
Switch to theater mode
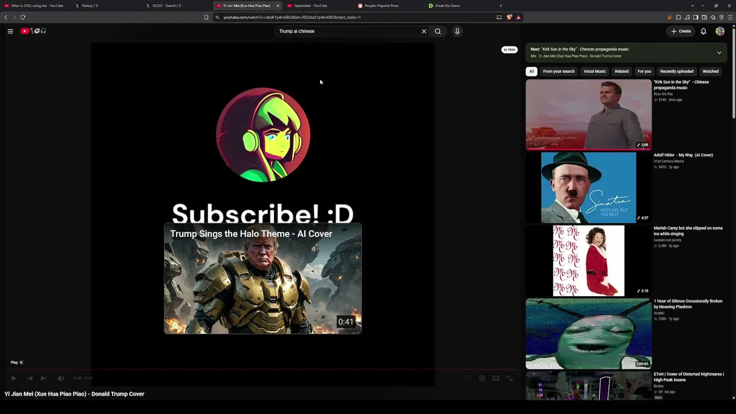(x=496, y=378)
